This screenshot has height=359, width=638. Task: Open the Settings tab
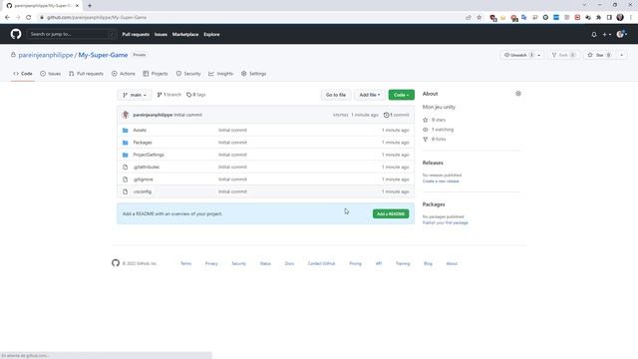254,74
